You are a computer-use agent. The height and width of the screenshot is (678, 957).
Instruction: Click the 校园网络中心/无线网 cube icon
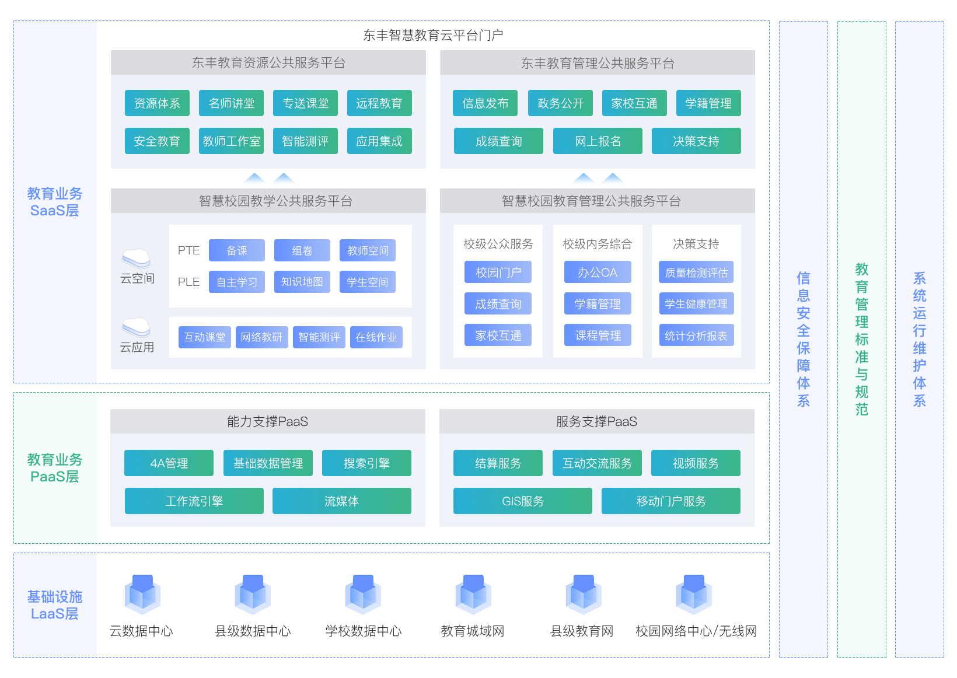point(694,595)
